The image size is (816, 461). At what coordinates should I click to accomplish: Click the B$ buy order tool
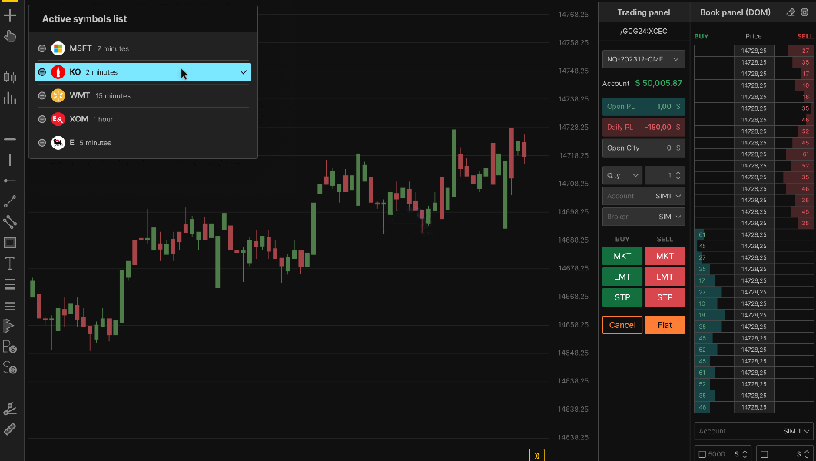click(x=10, y=347)
